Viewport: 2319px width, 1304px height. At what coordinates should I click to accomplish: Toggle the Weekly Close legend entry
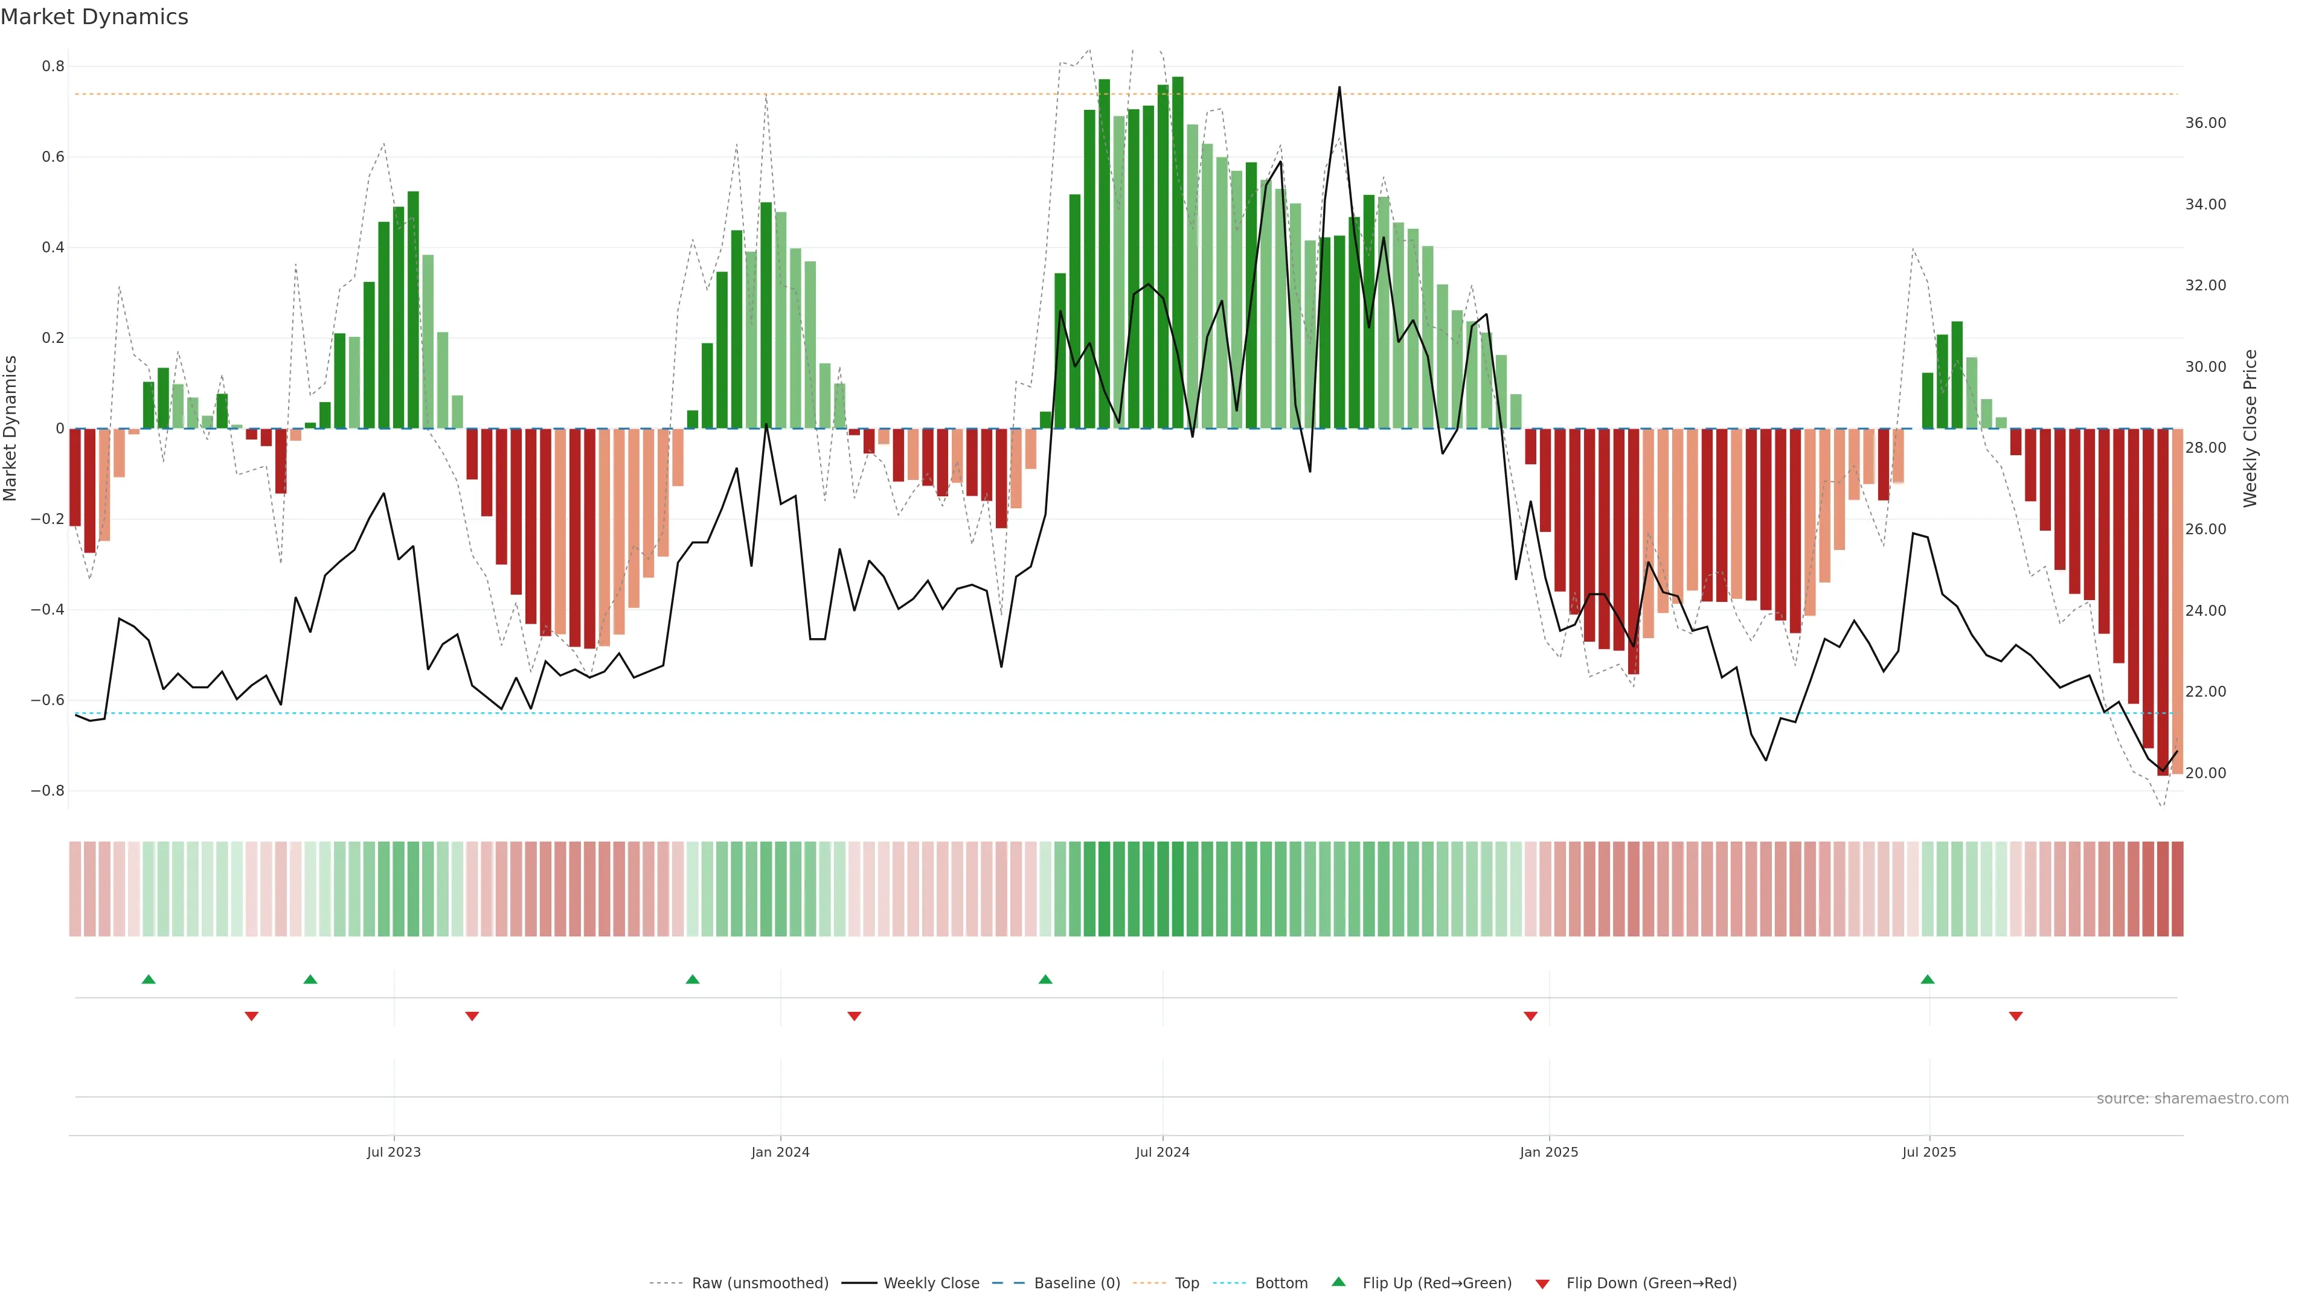point(931,1283)
